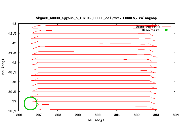The width and height of the screenshot is (181, 135).
Task: Click the y-axis tick label 40
Action: coord(14,82)
